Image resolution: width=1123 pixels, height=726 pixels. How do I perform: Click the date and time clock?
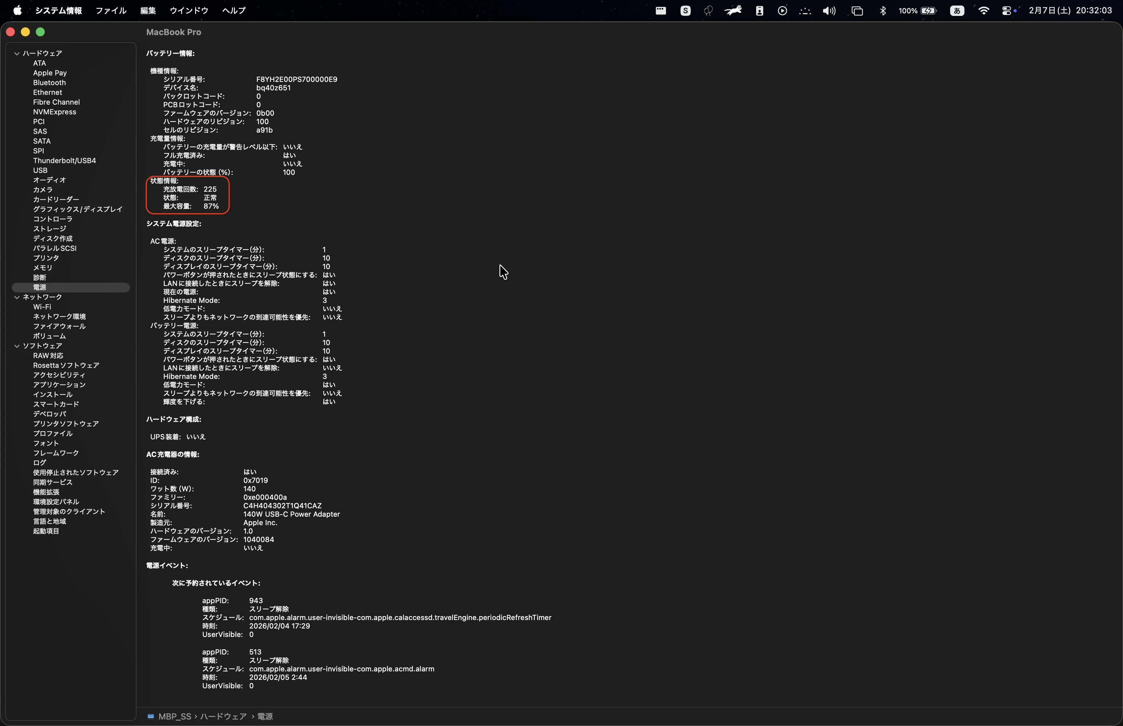click(1070, 10)
